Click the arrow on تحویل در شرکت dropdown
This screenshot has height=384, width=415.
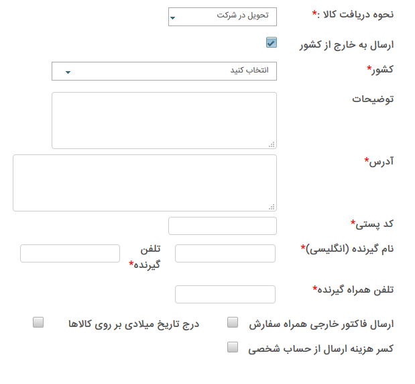173,18
